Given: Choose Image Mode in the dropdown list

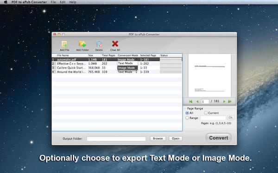Looking at the screenshot, I should [x=127, y=68].
